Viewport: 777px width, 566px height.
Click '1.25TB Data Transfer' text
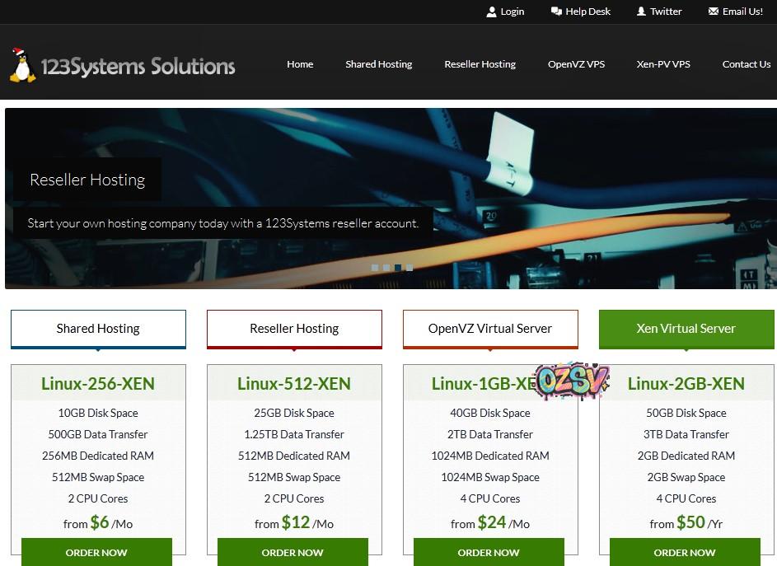pyautogui.click(x=294, y=435)
